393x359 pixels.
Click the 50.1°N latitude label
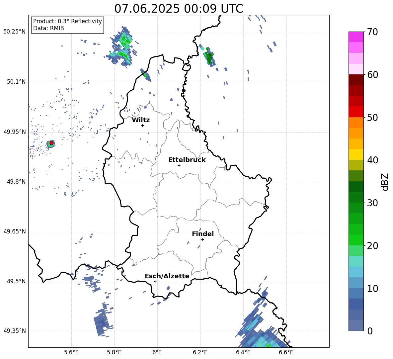(16, 82)
